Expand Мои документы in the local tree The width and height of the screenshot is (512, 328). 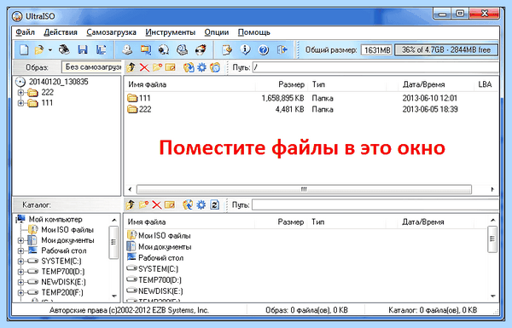20,240
